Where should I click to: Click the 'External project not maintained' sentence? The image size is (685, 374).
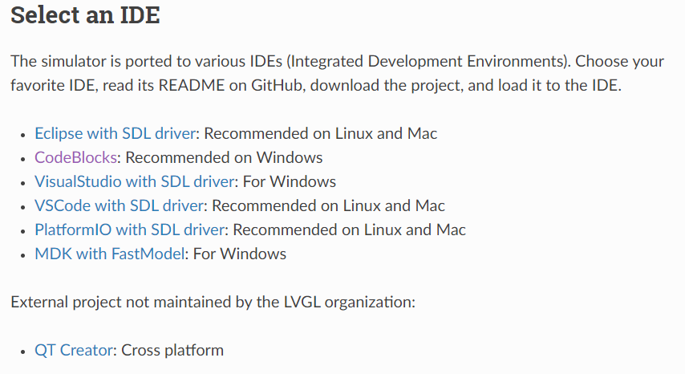pos(213,302)
